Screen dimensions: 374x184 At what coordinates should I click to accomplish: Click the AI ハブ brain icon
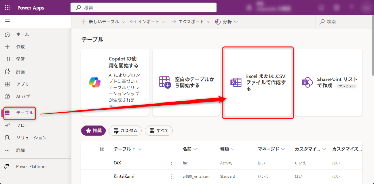coord(7,97)
